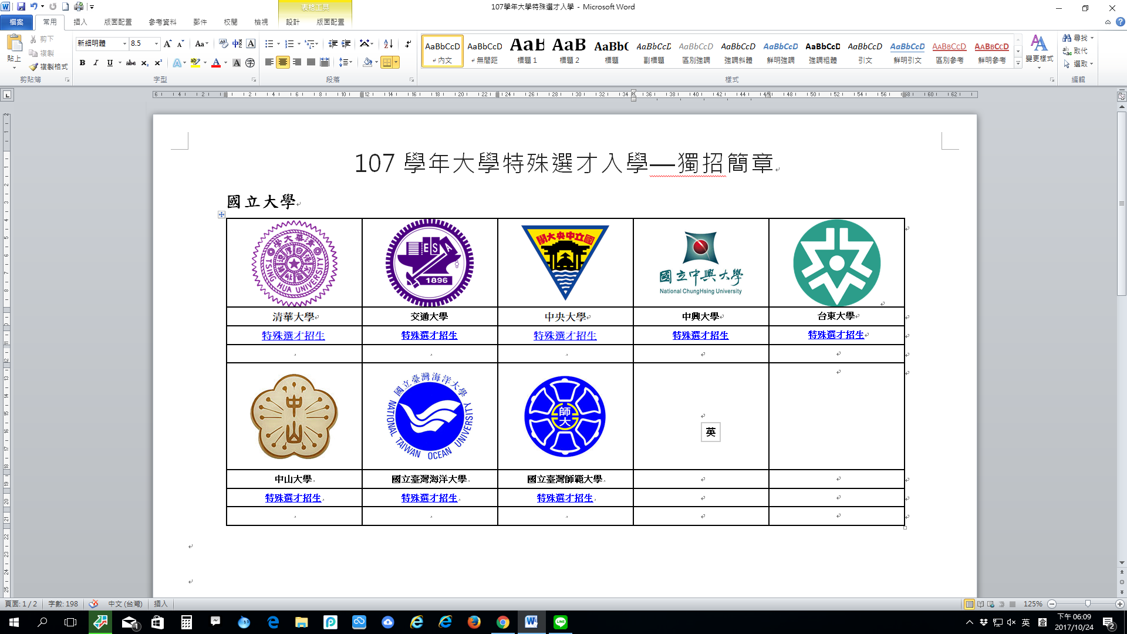1127x634 pixels.
Task: Open the line spacing dropdown
Action: [346, 62]
